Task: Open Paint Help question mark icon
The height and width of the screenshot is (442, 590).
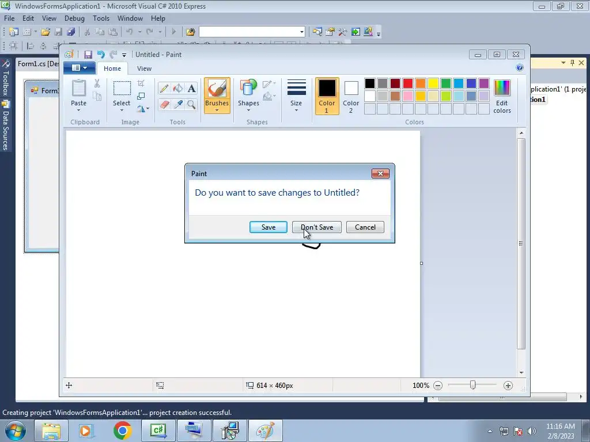Action: pyautogui.click(x=520, y=67)
